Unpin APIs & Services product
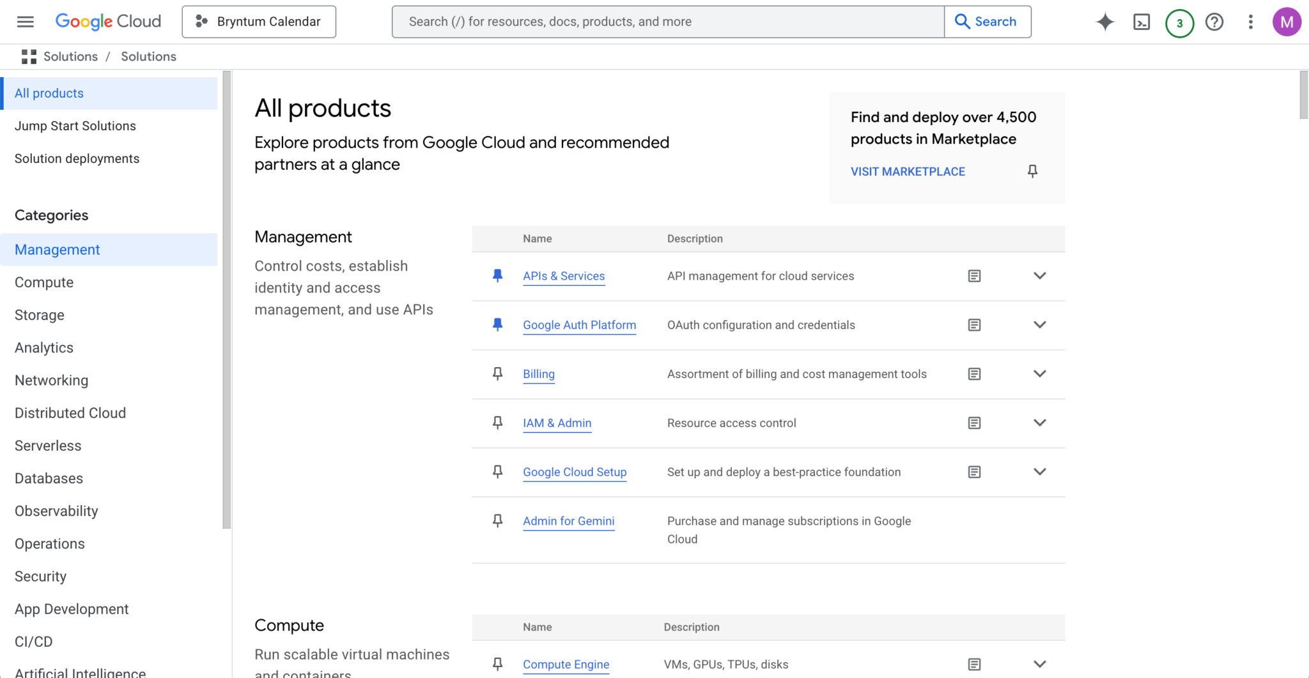Viewport: 1309px width, 678px height. coord(497,276)
